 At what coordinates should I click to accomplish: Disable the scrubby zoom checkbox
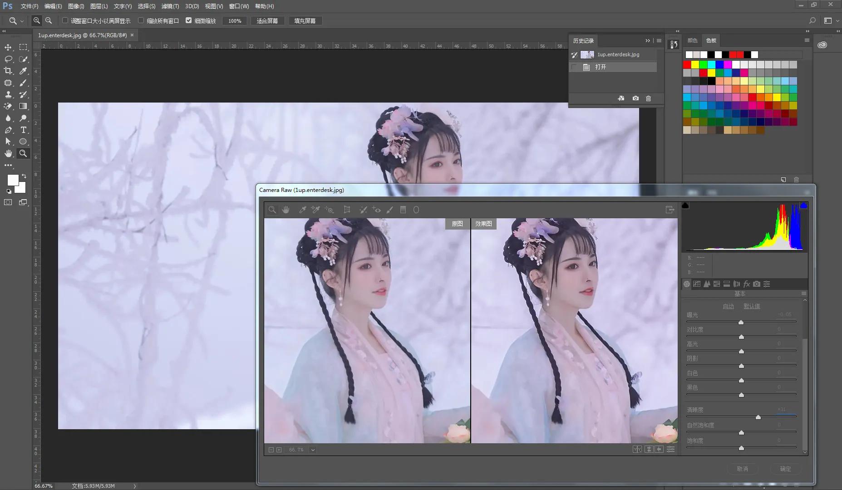[189, 20]
